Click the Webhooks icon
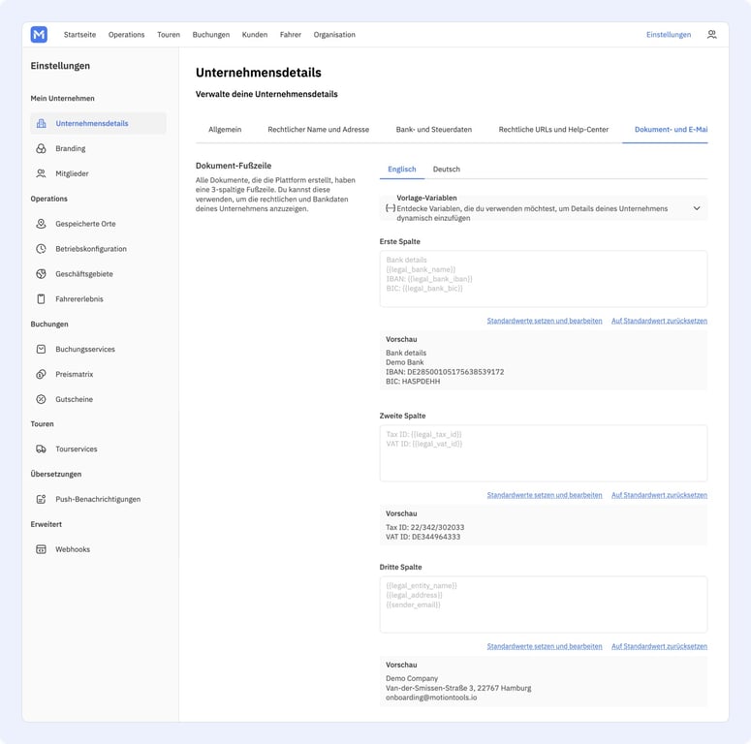The width and height of the screenshot is (751, 744). coord(42,549)
